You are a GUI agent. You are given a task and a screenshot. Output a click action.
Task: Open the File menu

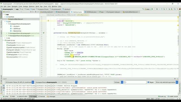2,7
